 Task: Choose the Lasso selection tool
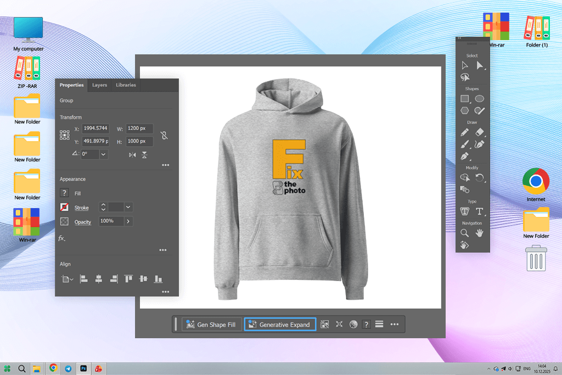tap(465, 77)
